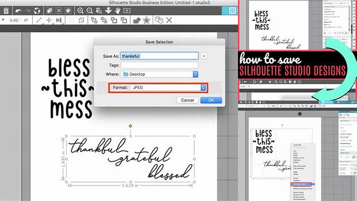The height and width of the screenshot is (201, 357).
Task: Click the highlighted blue context menu entry
Action: [303, 184]
